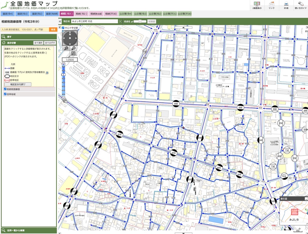Image resolution: width=308 pixels, height=234 pixels.
Task: Click the 1/2500 scale field
Action: click(x=70, y=60)
